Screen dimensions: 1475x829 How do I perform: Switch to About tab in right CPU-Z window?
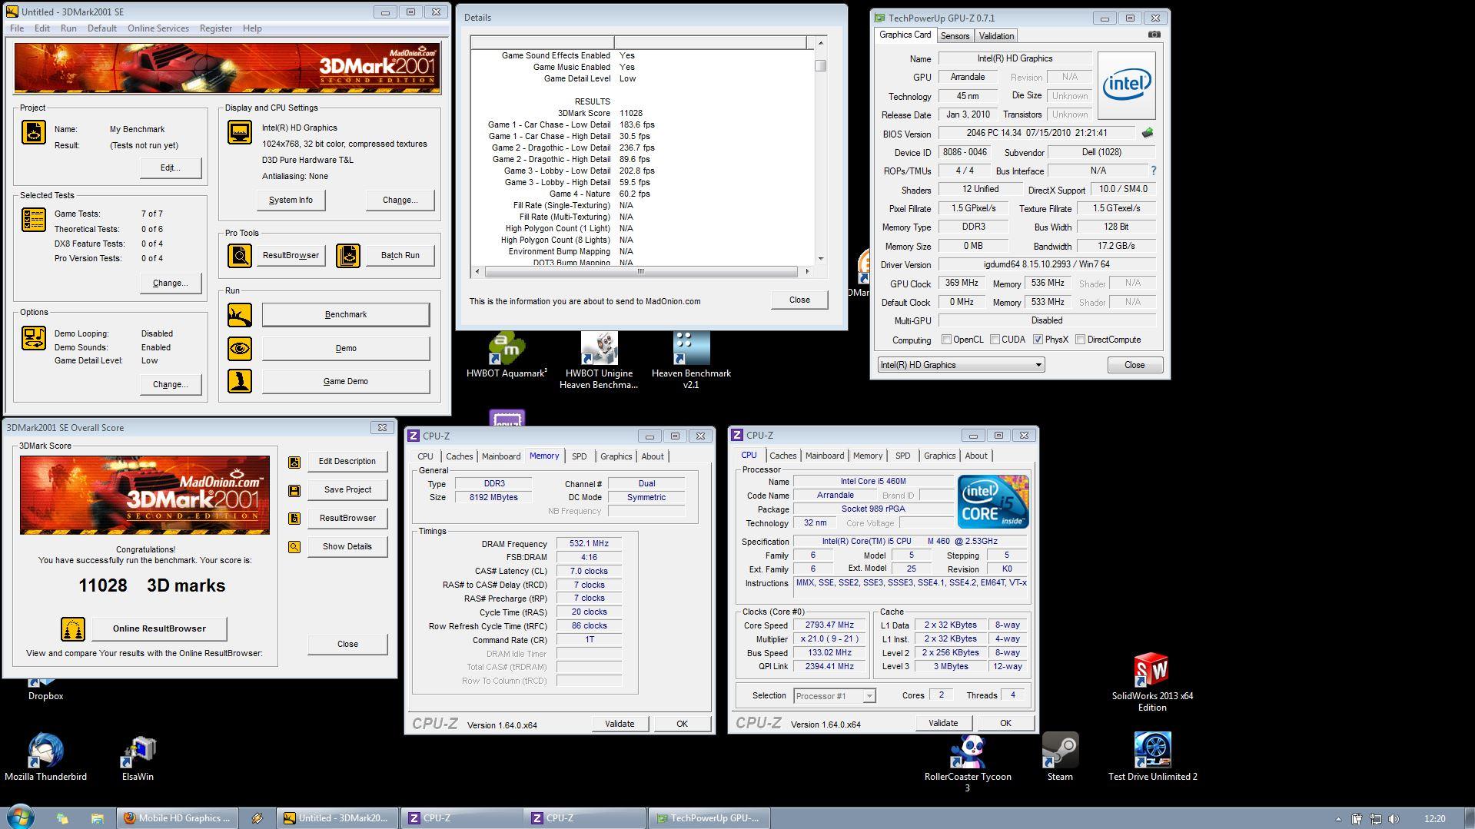pos(976,456)
